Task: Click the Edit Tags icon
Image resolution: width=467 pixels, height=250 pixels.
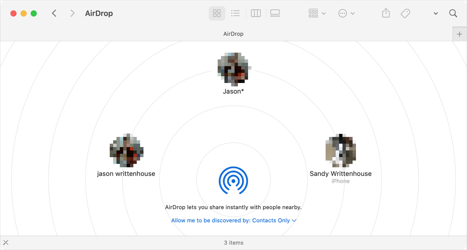Action: pyautogui.click(x=405, y=13)
